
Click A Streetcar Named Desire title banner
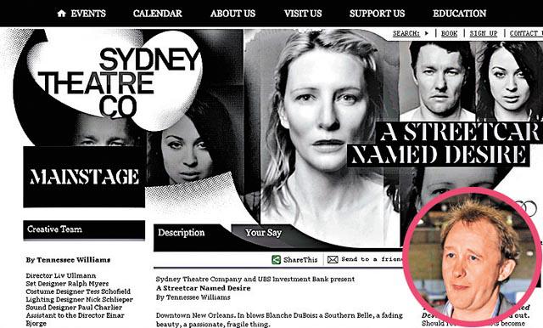[x=445, y=144]
